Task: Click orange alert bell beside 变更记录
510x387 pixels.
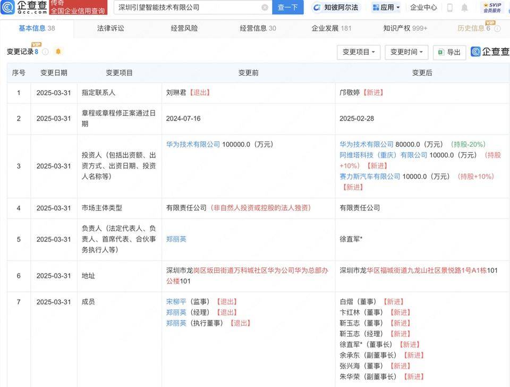Action: coord(58,52)
